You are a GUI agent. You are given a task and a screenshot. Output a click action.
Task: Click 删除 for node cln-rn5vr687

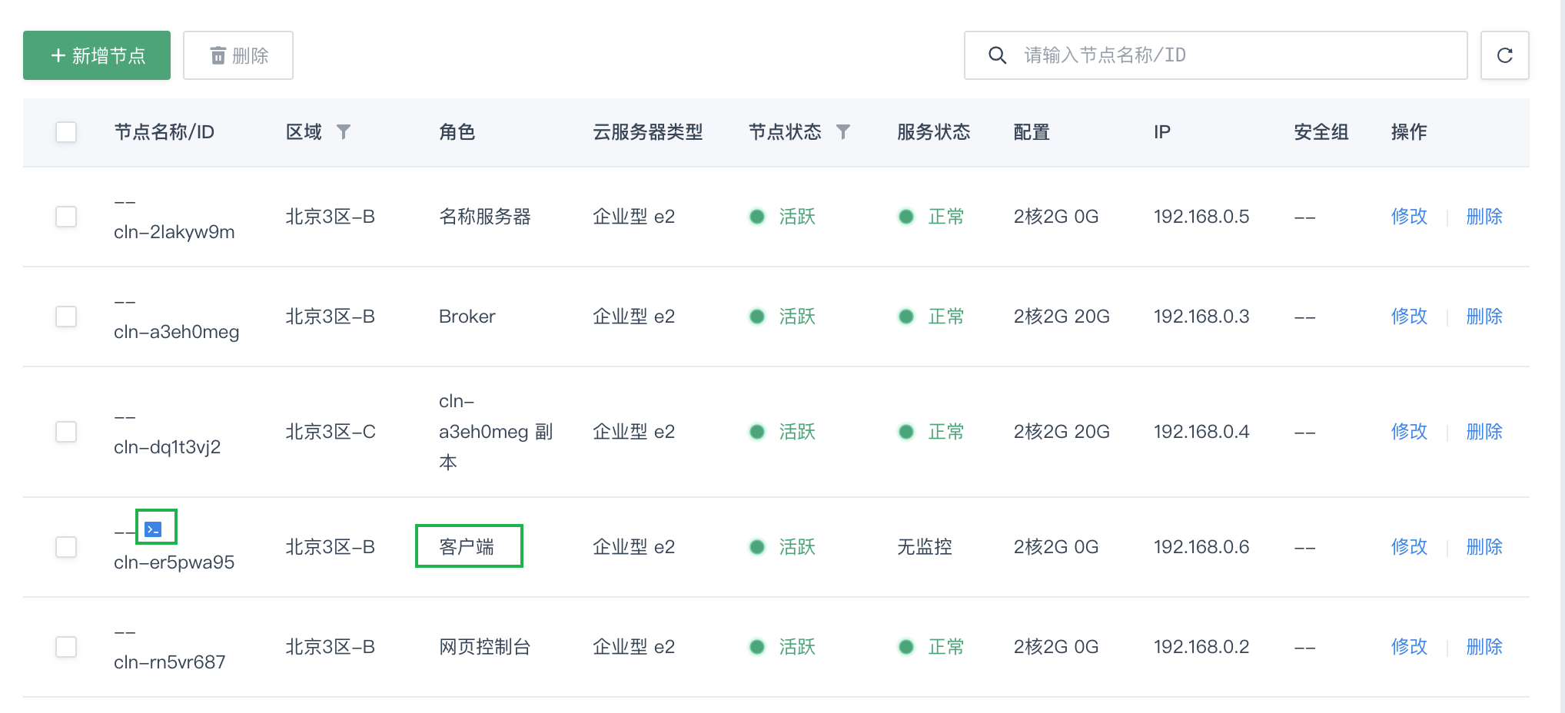1484,647
